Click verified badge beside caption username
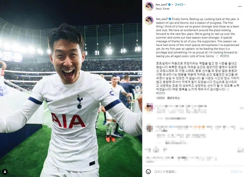The width and height of the screenshot is (244, 177). 169,19
